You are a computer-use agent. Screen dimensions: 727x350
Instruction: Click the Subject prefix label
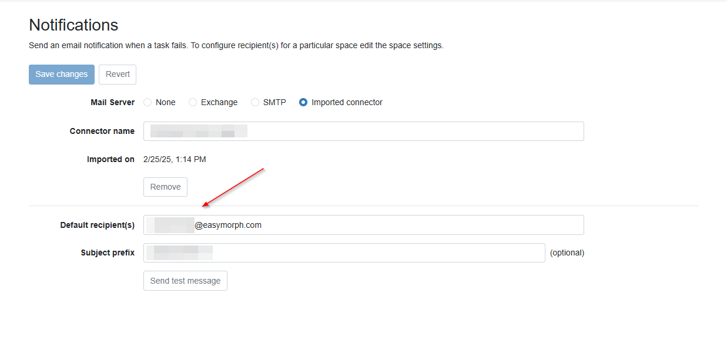(x=108, y=253)
